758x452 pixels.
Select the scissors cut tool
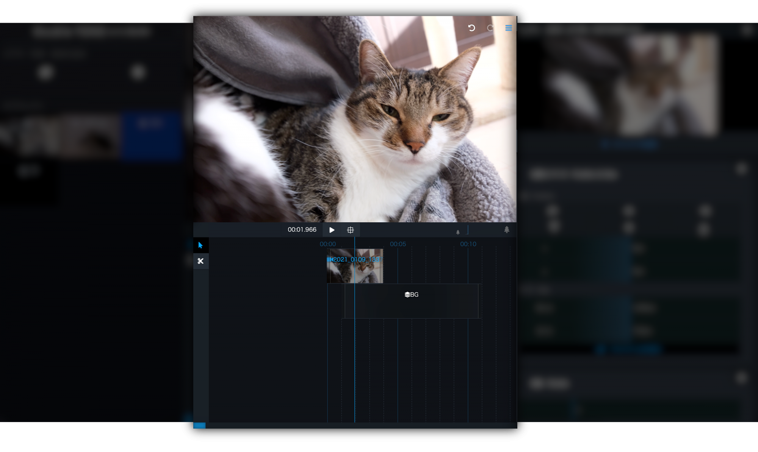[200, 261]
